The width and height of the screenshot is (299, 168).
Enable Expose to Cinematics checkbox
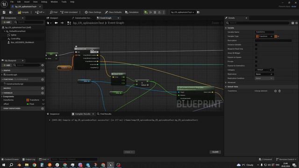[256, 66]
